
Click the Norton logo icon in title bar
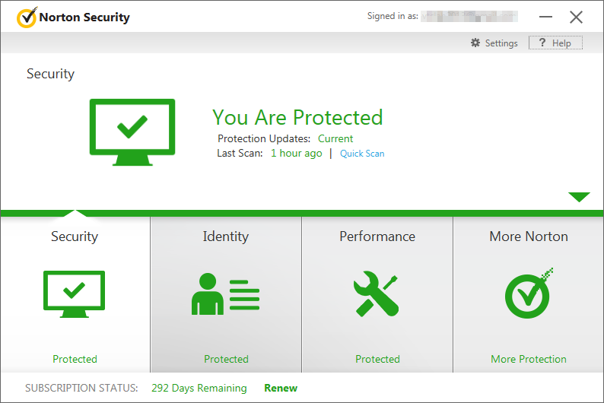[x=26, y=17]
